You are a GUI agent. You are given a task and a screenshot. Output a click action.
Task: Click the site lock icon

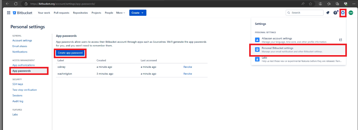(x=26, y=4)
